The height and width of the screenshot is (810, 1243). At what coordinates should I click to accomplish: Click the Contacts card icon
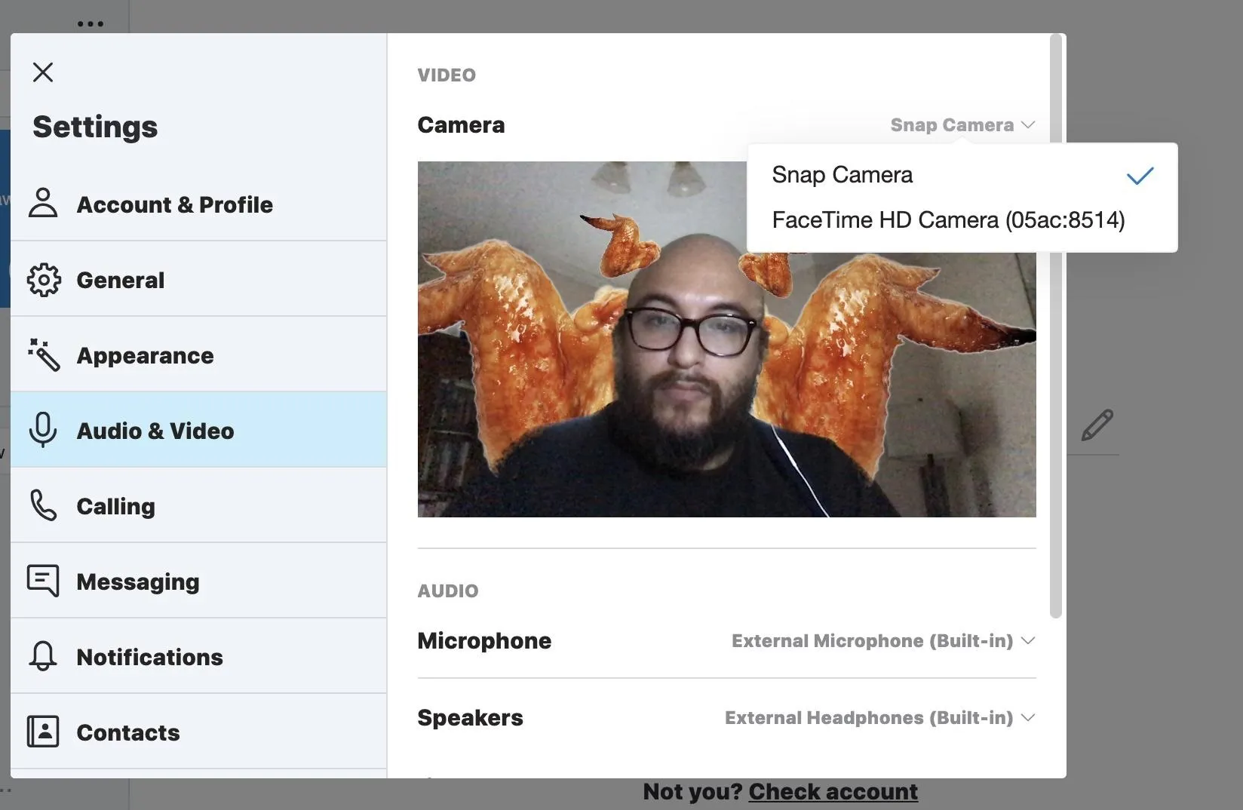(43, 732)
